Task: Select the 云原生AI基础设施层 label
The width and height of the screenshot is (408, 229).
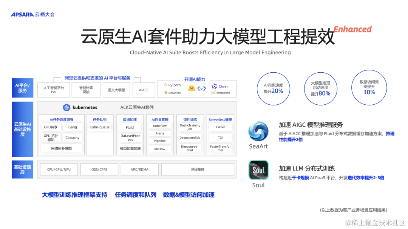Action: [23, 129]
